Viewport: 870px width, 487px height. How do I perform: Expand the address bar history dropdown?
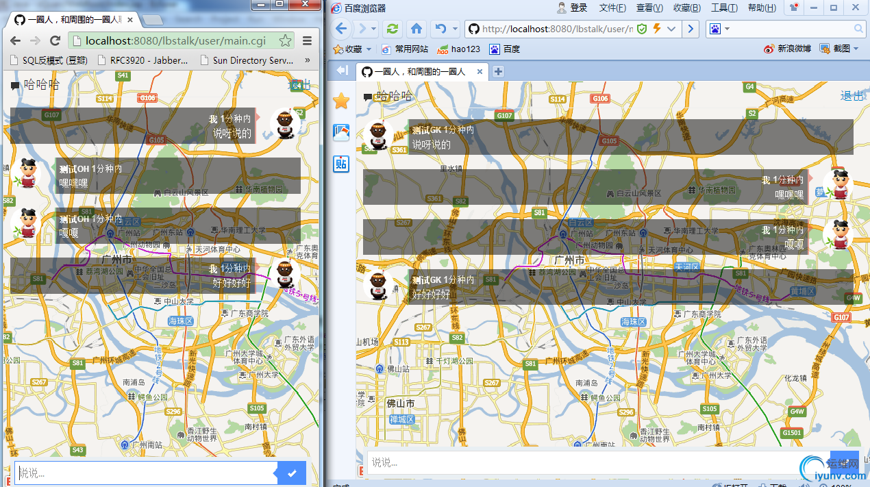pos(672,29)
